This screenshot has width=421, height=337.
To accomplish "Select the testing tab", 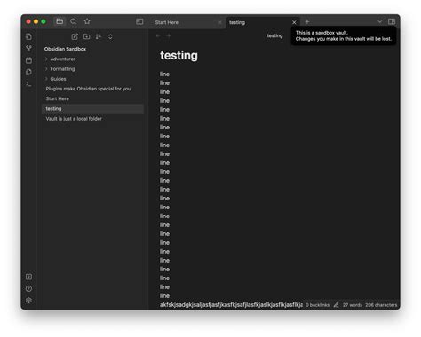I will [x=237, y=22].
